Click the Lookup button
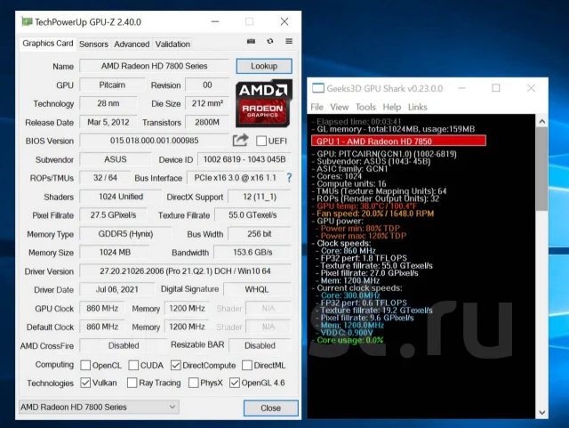The width and height of the screenshot is (569, 428). pos(264,66)
